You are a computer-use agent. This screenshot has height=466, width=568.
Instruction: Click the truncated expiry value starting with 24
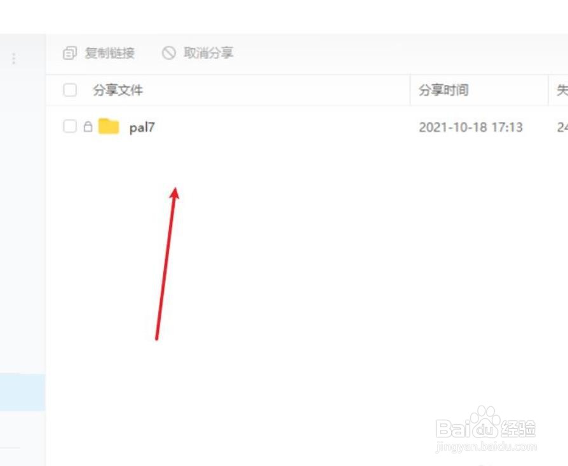click(562, 128)
